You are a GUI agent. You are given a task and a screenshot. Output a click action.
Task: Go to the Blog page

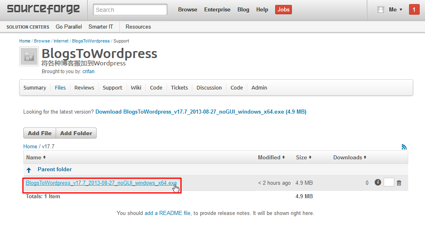point(243,9)
